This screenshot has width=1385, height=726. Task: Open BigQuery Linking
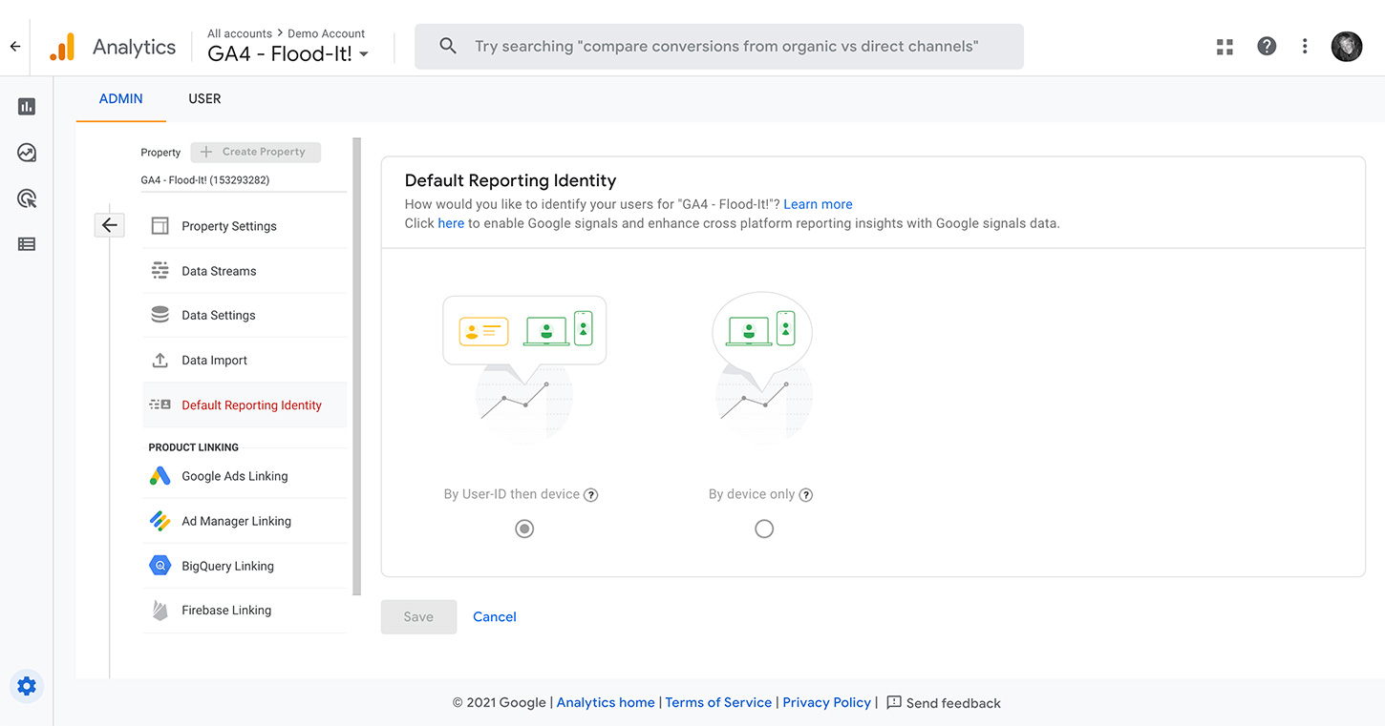[x=245, y=566]
